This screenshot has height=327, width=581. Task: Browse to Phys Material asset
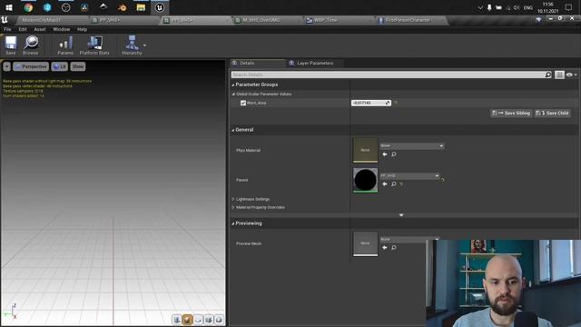[394, 154]
